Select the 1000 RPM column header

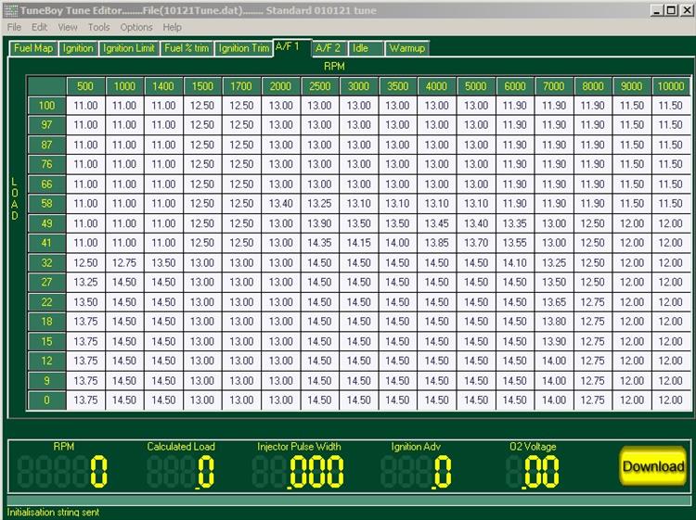(124, 86)
